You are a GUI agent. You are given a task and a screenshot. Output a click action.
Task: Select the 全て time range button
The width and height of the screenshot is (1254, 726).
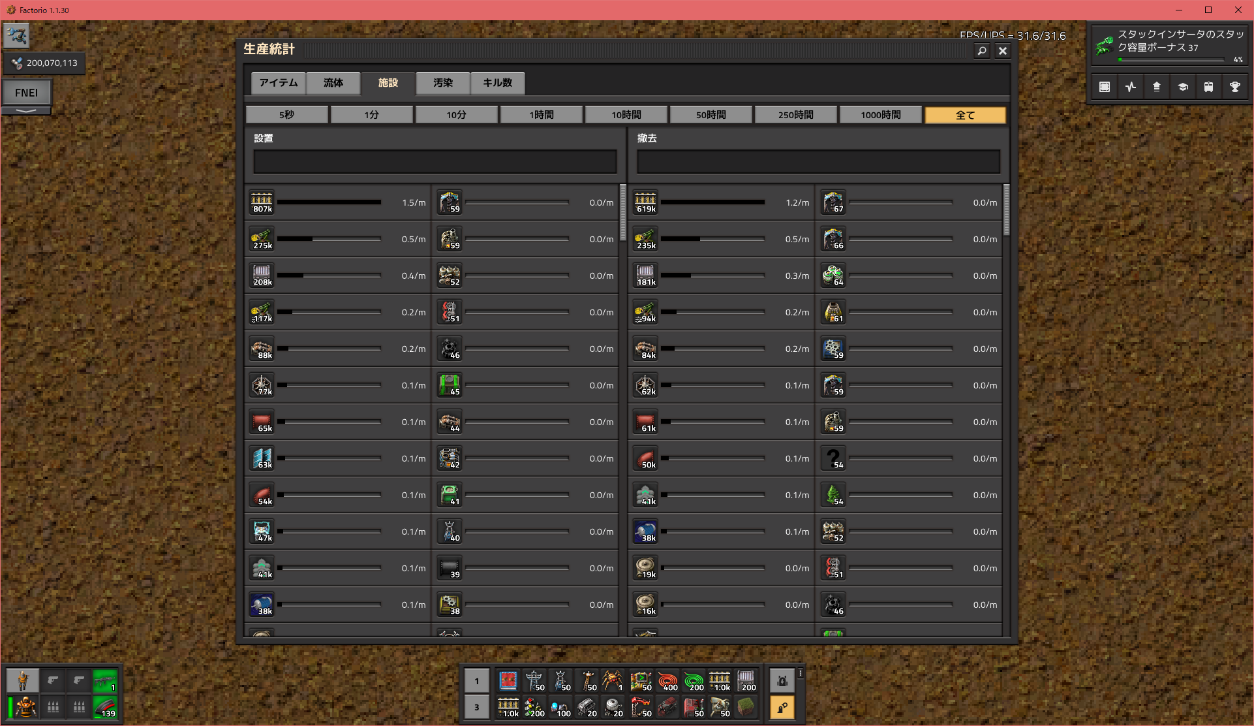pos(965,115)
